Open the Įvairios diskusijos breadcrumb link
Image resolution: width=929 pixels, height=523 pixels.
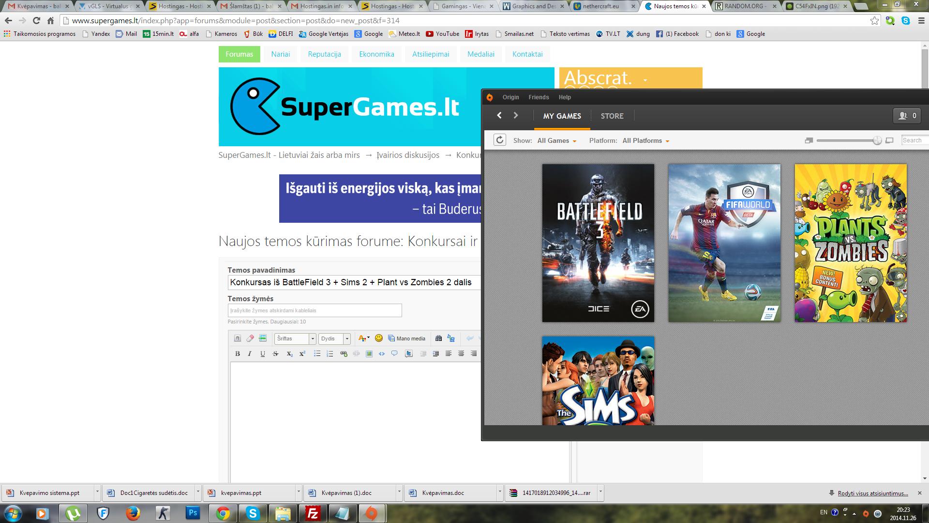(408, 155)
